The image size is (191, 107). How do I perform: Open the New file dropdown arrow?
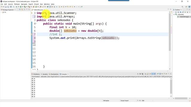tap(4, 7)
